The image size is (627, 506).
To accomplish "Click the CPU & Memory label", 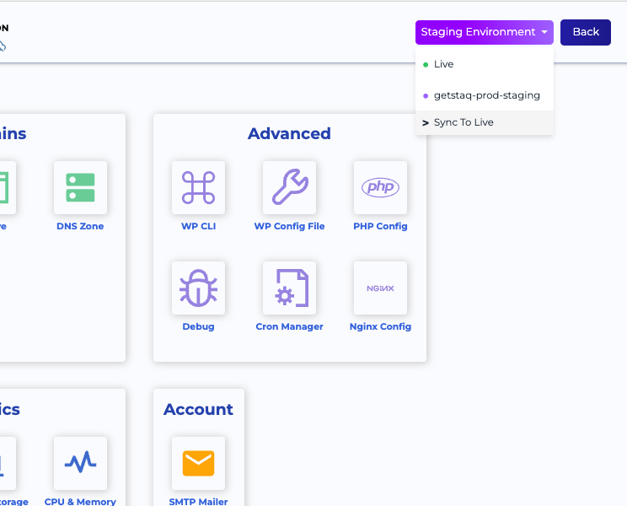I will [x=80, y=502].
